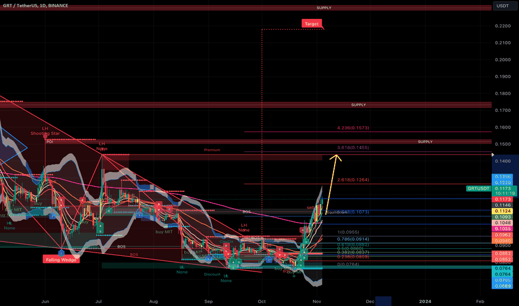Click the 2024 year on time axis
Viewport: 519px width, 306px height.
tap(425, 302)
